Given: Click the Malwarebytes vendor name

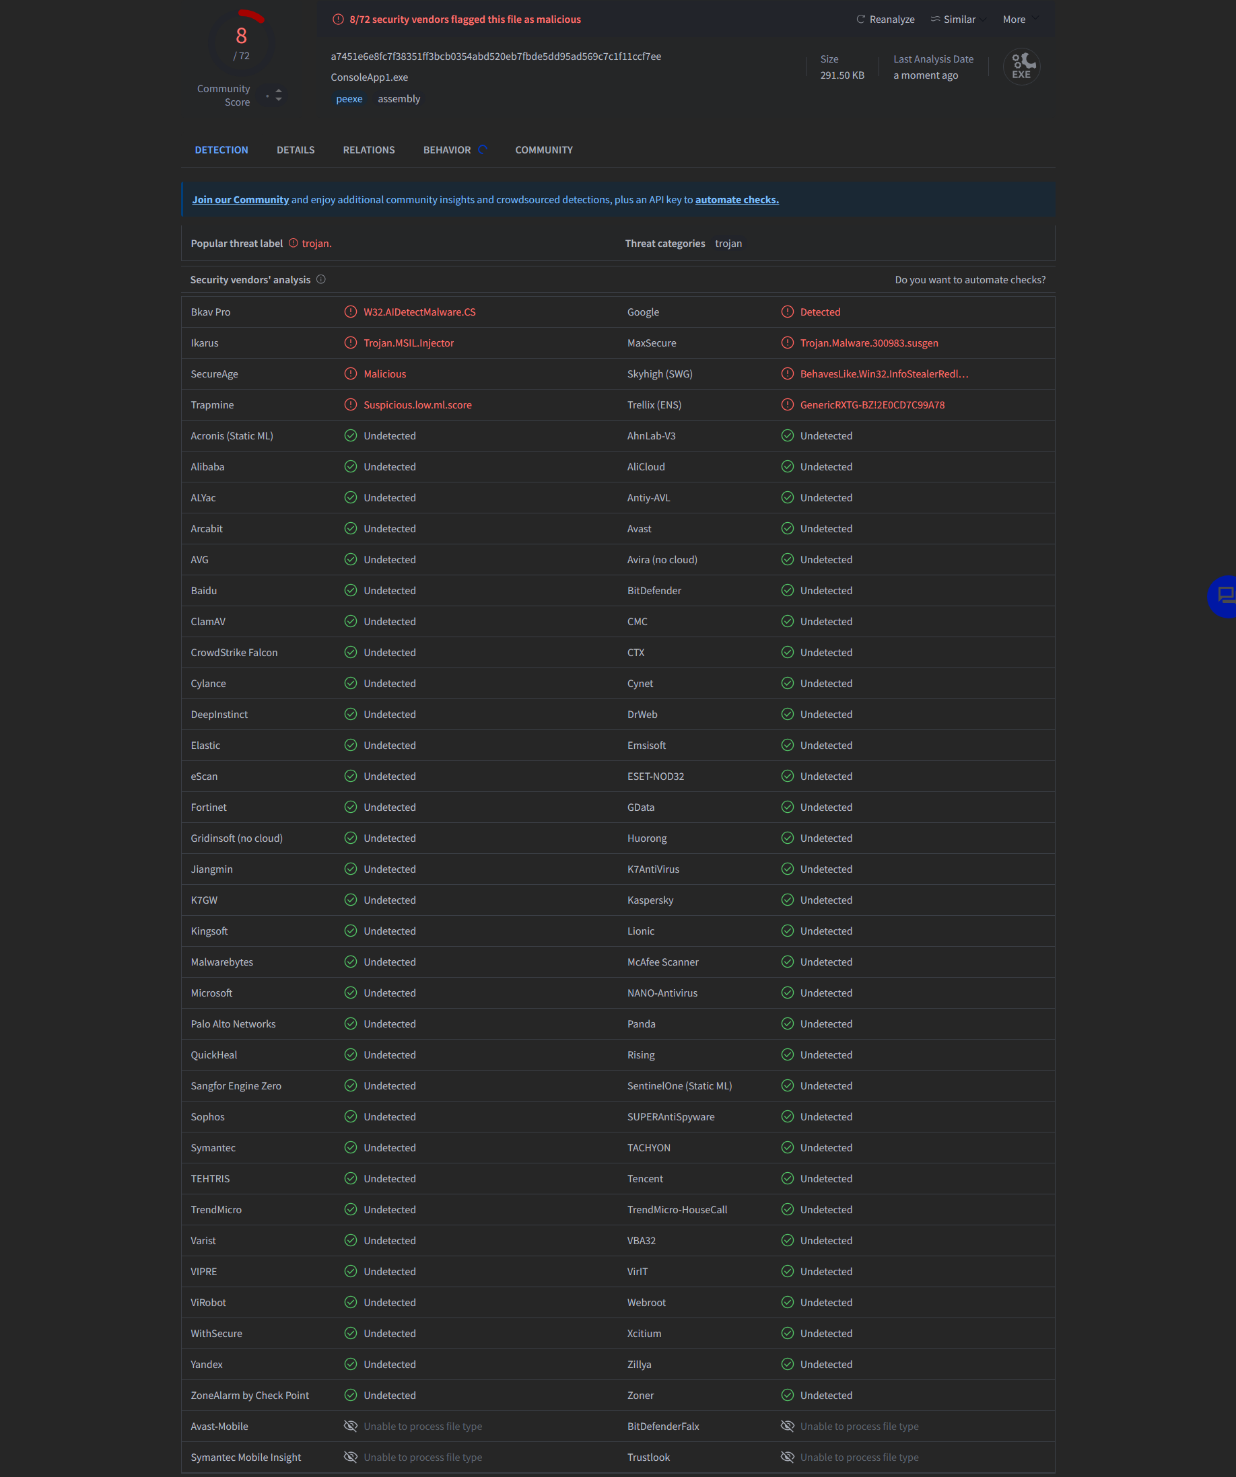Looking at the screenshot, I should coord(221,962).
